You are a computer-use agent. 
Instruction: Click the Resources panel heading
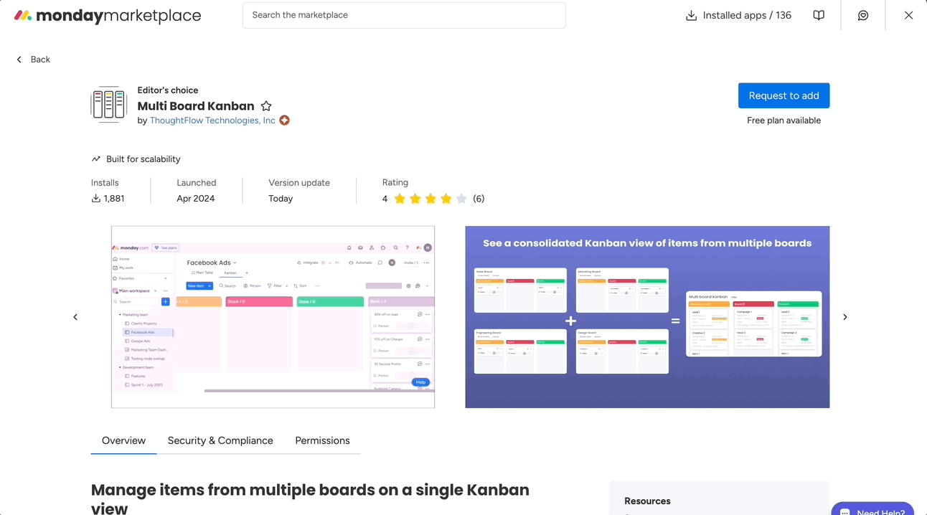(x=647, y=501)
